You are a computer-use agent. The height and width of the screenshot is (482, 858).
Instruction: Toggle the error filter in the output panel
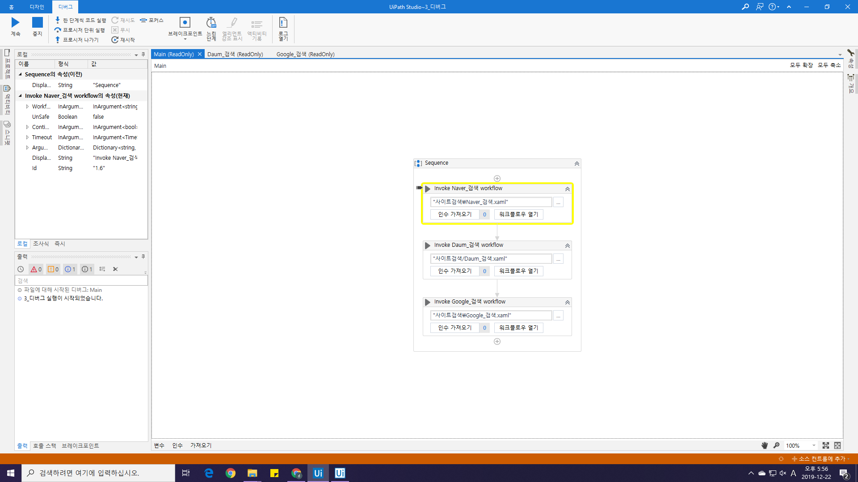pos(36,269)
